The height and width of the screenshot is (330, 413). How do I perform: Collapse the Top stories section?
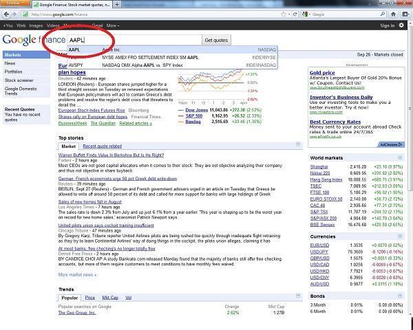click(298, 145)
